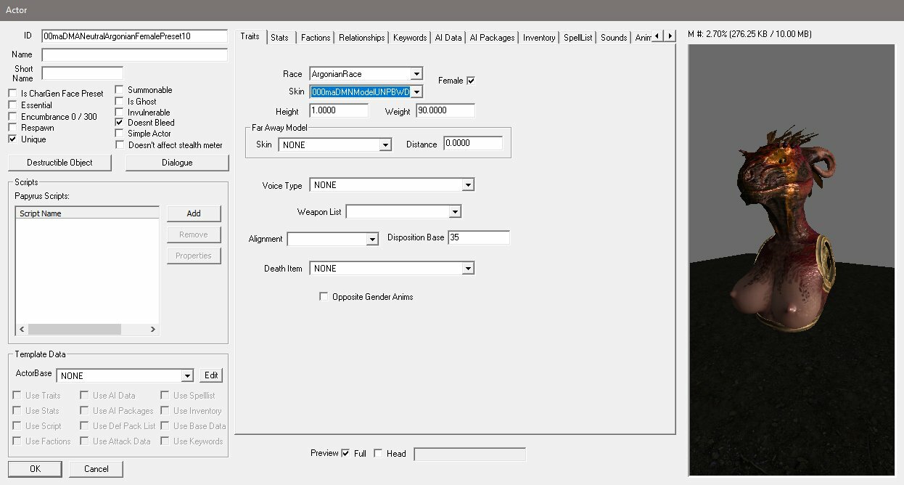Expand the Voice Type dropdown

tap(468, 185)
